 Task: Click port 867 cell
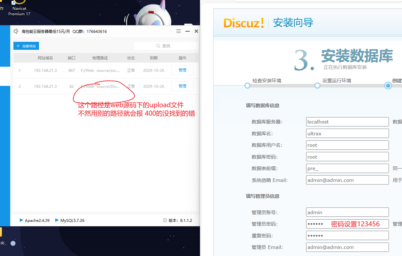pos(72,71)
